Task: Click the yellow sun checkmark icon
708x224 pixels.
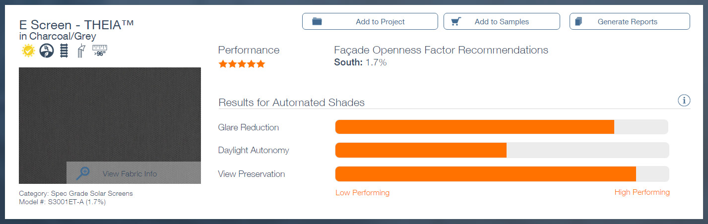Action: coord(28,51)
